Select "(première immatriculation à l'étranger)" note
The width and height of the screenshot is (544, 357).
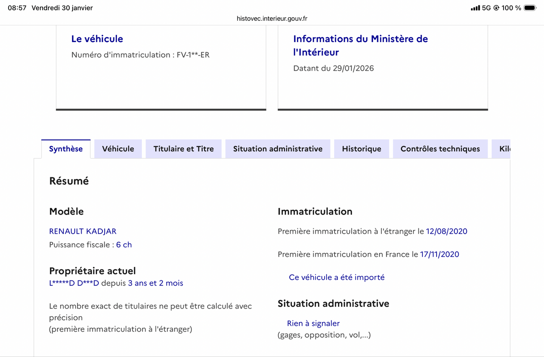click(x=121, y=329)
